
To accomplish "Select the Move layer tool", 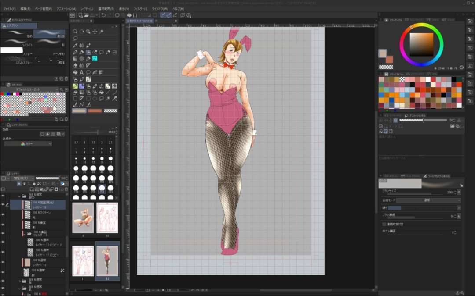I will click(x=95, y=32).
